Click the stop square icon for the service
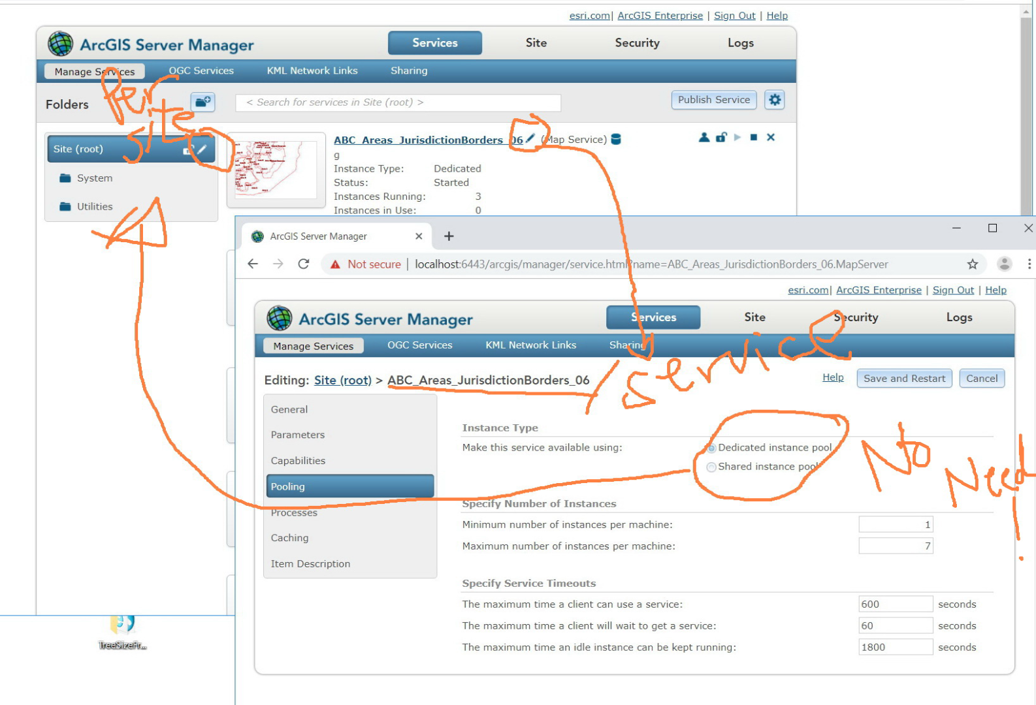This screenshot has width=1036, height=705. [x=754, y=137]
